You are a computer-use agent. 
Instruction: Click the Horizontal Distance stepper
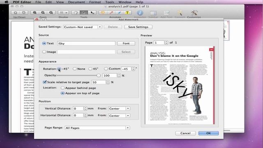(85, 115)
